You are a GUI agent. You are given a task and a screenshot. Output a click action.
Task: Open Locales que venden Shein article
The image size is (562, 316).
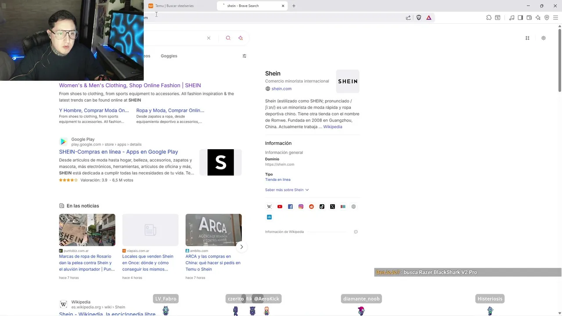(x=148, y=262)
